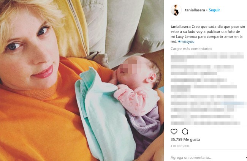Select the first blurred comment
The width and height of the screenshot is (247, 161).
click(x=207, y=57)
